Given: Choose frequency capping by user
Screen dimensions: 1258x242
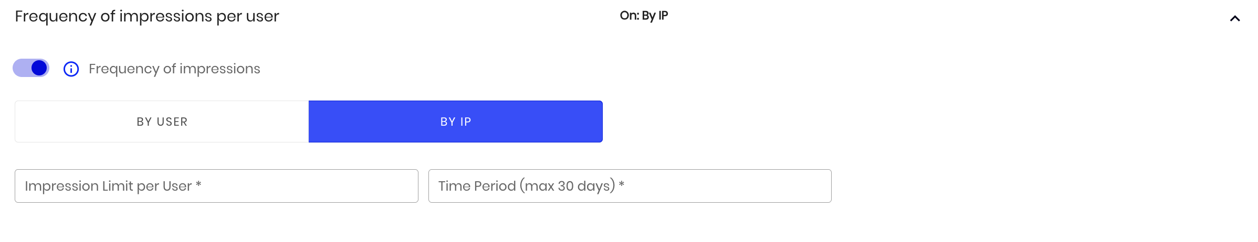Looking at the screenshot, I should (x=162, y=122).
